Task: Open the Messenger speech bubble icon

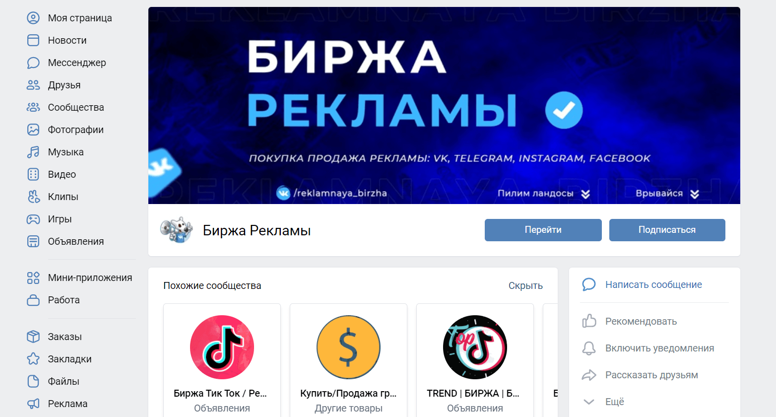Action: pyautogui.click(x=33, y=63)
